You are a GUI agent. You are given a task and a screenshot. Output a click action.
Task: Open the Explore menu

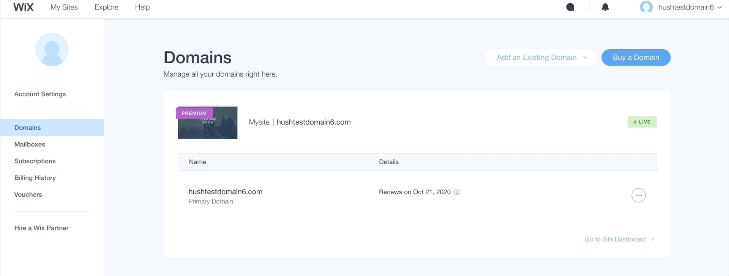click(x=106, y=7)
